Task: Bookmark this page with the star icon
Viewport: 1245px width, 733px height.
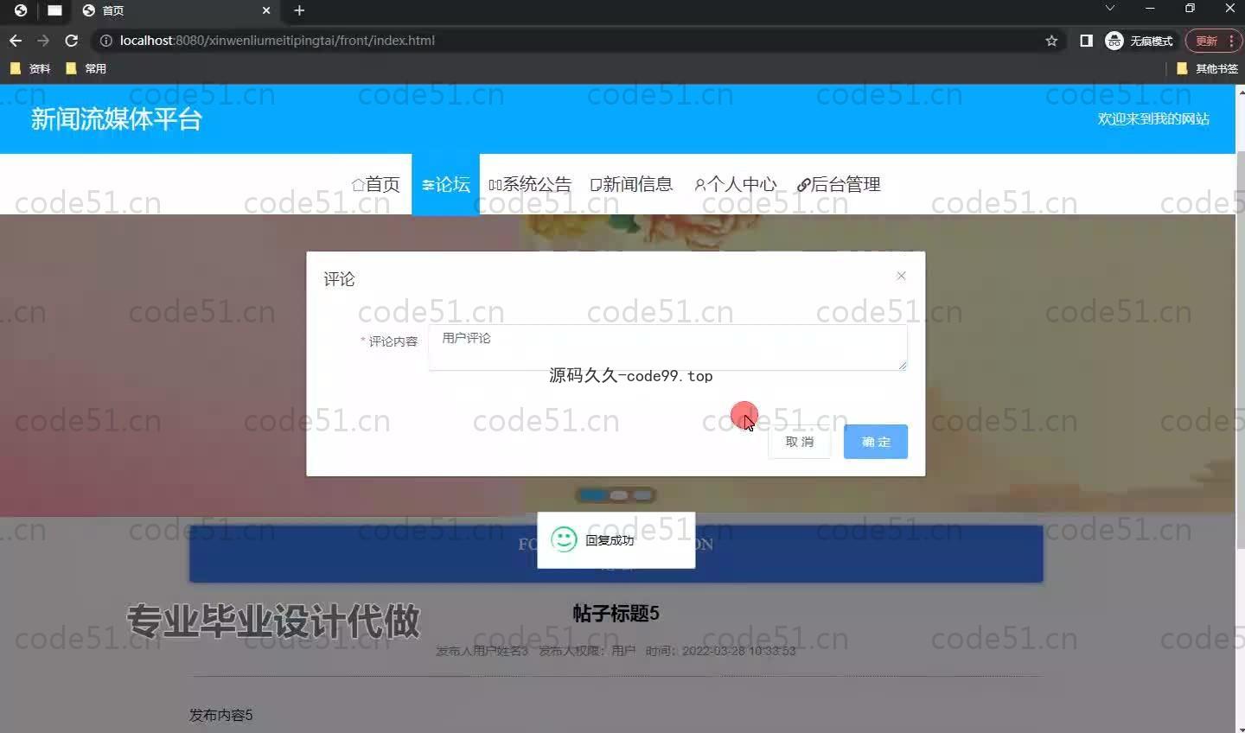Action: click(1051, 41)
